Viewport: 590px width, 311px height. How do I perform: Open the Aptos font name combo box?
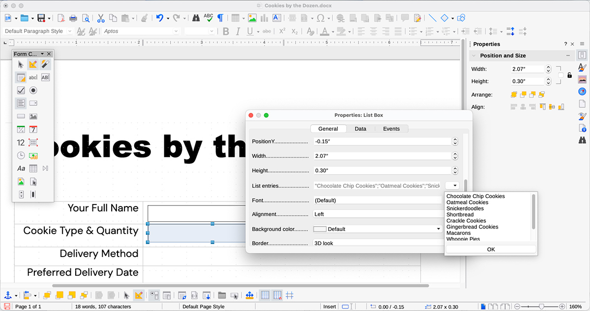pyautogui.click(x=140, y=30)
